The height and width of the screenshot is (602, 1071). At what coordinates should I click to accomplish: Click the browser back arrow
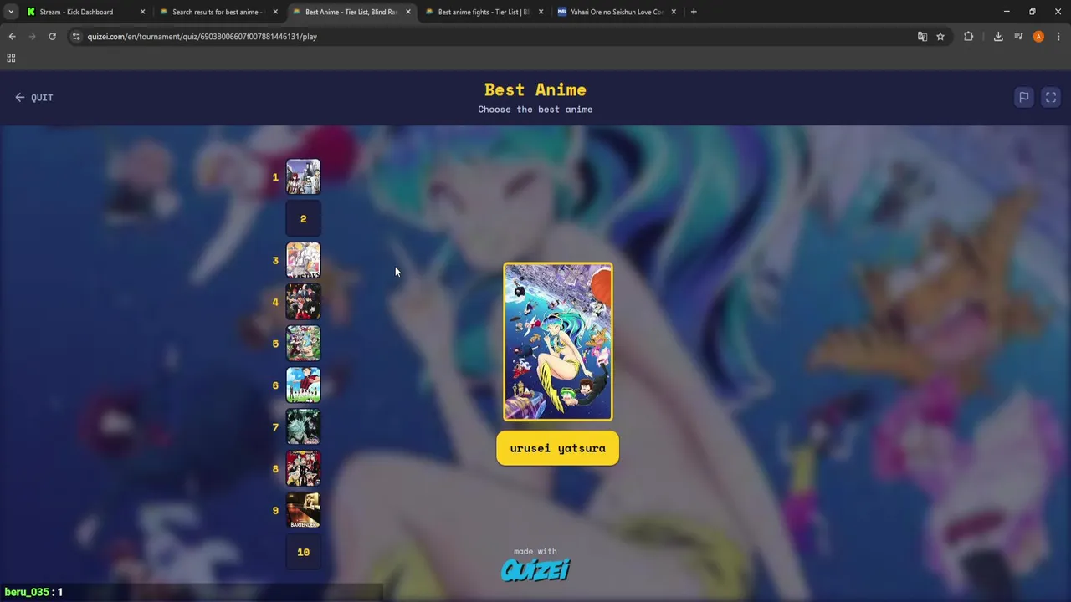tap(12, 37)
